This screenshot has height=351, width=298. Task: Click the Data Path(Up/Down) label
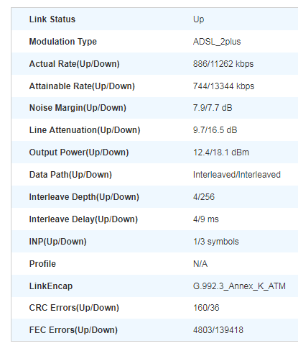tap(70, 175)
